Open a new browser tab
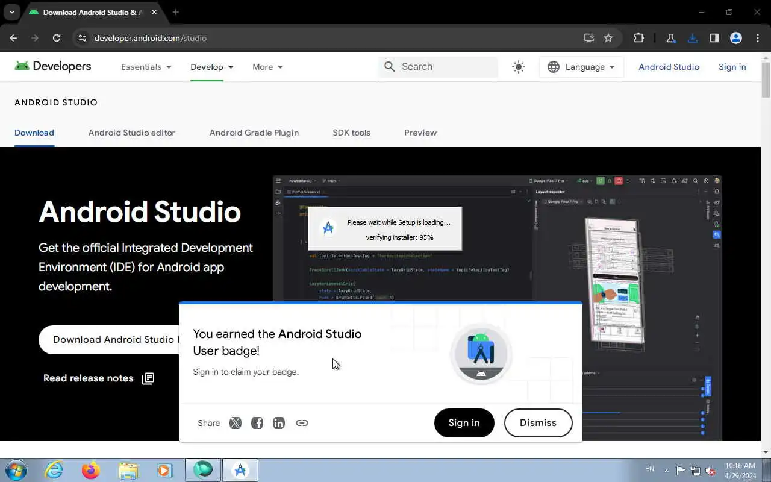The width and height of the screenshot is (771, 482). [x=176, y=12]
